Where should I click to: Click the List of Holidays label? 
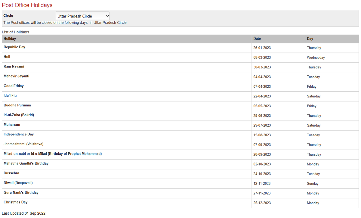point(15,32)
